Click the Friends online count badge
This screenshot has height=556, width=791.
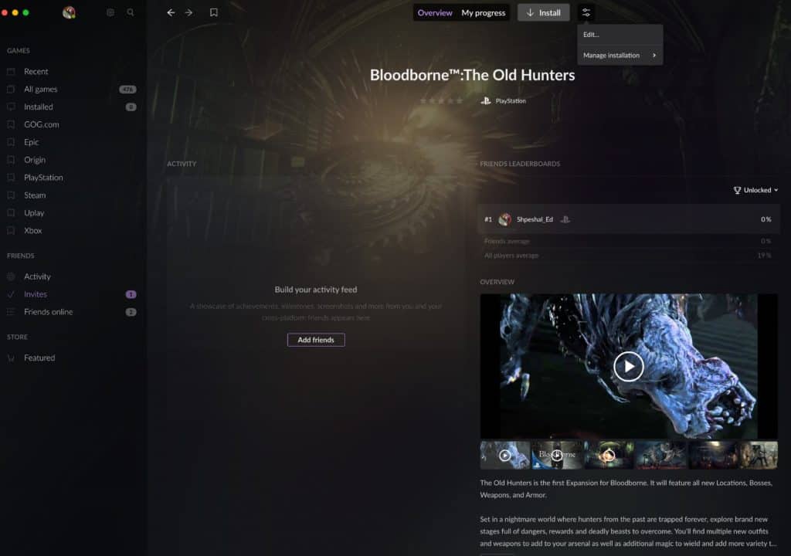pyautogui.click(x=131, y=312)
